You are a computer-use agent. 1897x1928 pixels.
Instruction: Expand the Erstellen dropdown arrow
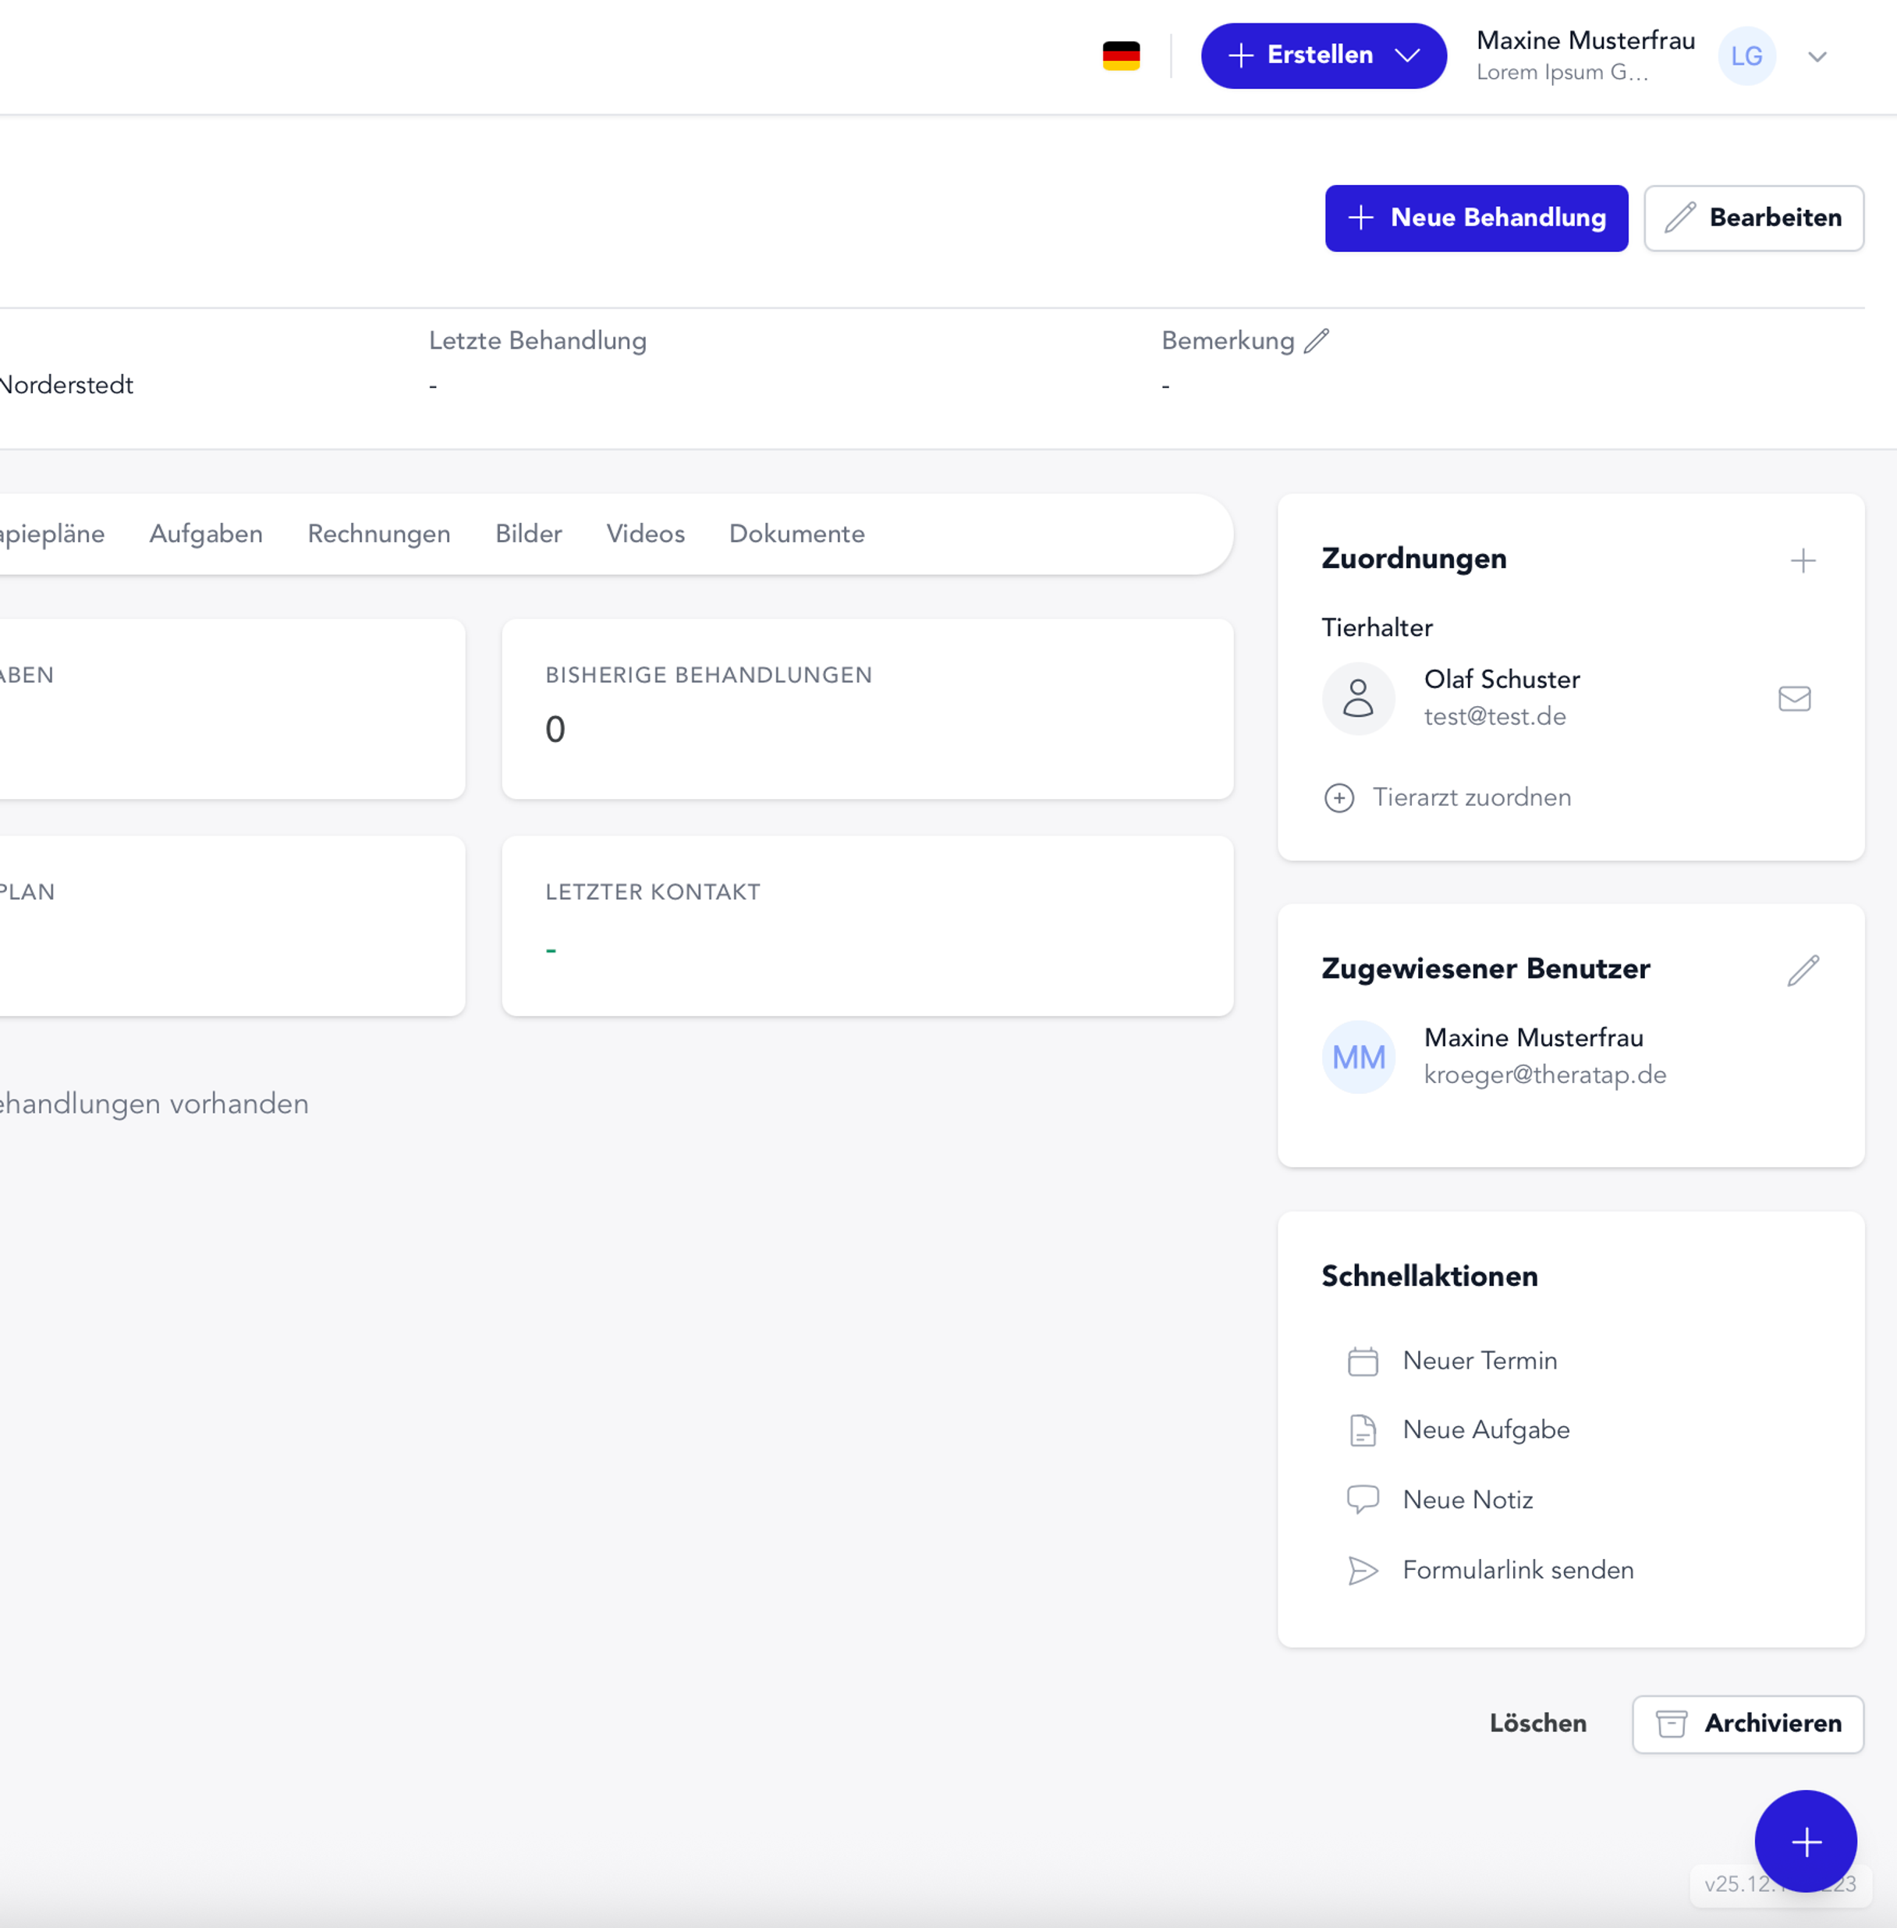[1408, 56]
